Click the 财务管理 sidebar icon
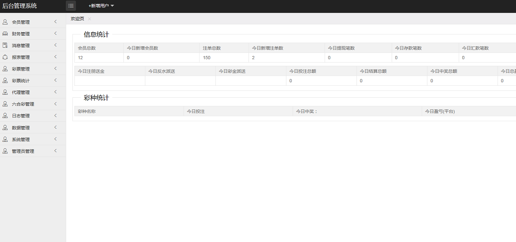Viewport: 516px width, 242px height. point(5,34)
